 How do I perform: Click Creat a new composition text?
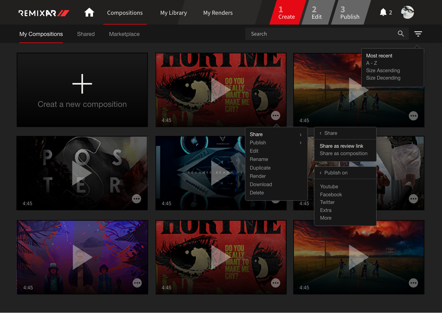tap(82, 104)
